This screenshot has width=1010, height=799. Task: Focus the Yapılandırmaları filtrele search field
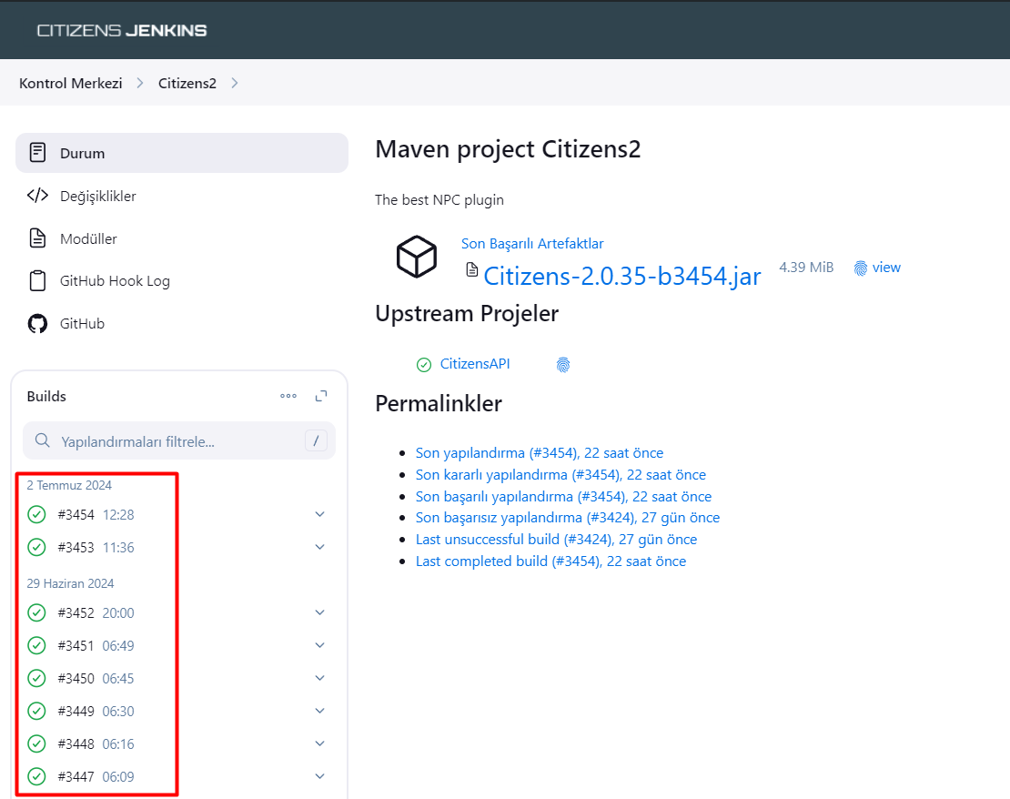click(x=179, y=440)
